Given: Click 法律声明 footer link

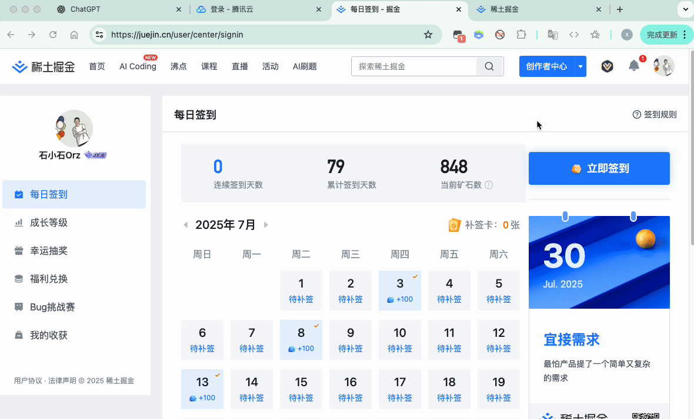Looking at the screenshot, I should (62, 381).
